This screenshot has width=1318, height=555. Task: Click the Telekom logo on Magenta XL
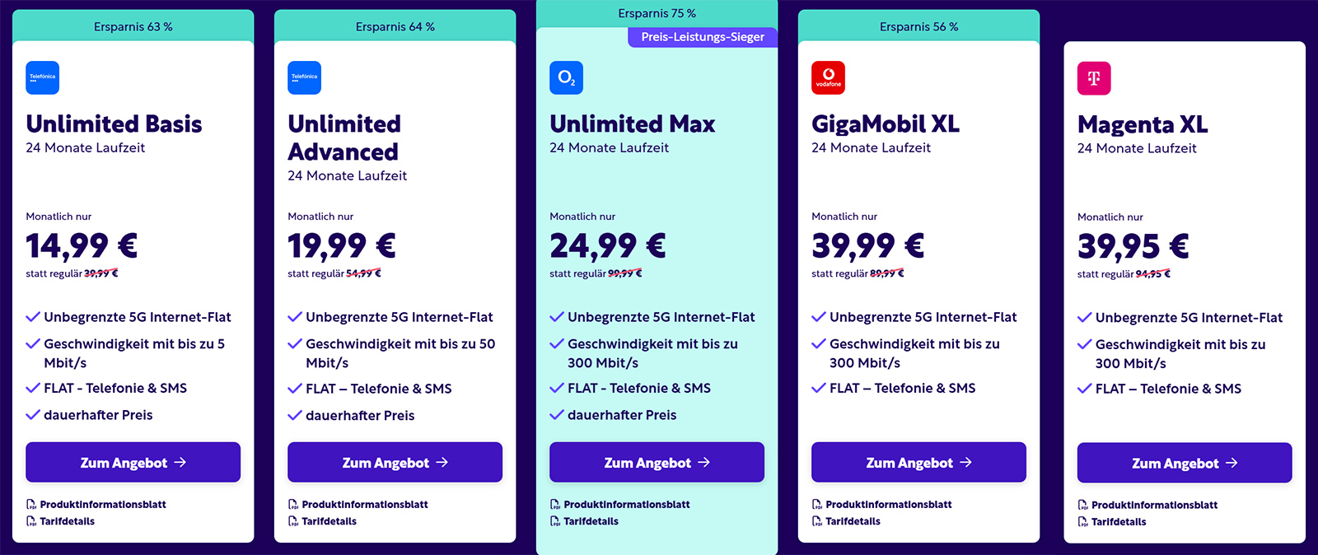click(1094, 78)
